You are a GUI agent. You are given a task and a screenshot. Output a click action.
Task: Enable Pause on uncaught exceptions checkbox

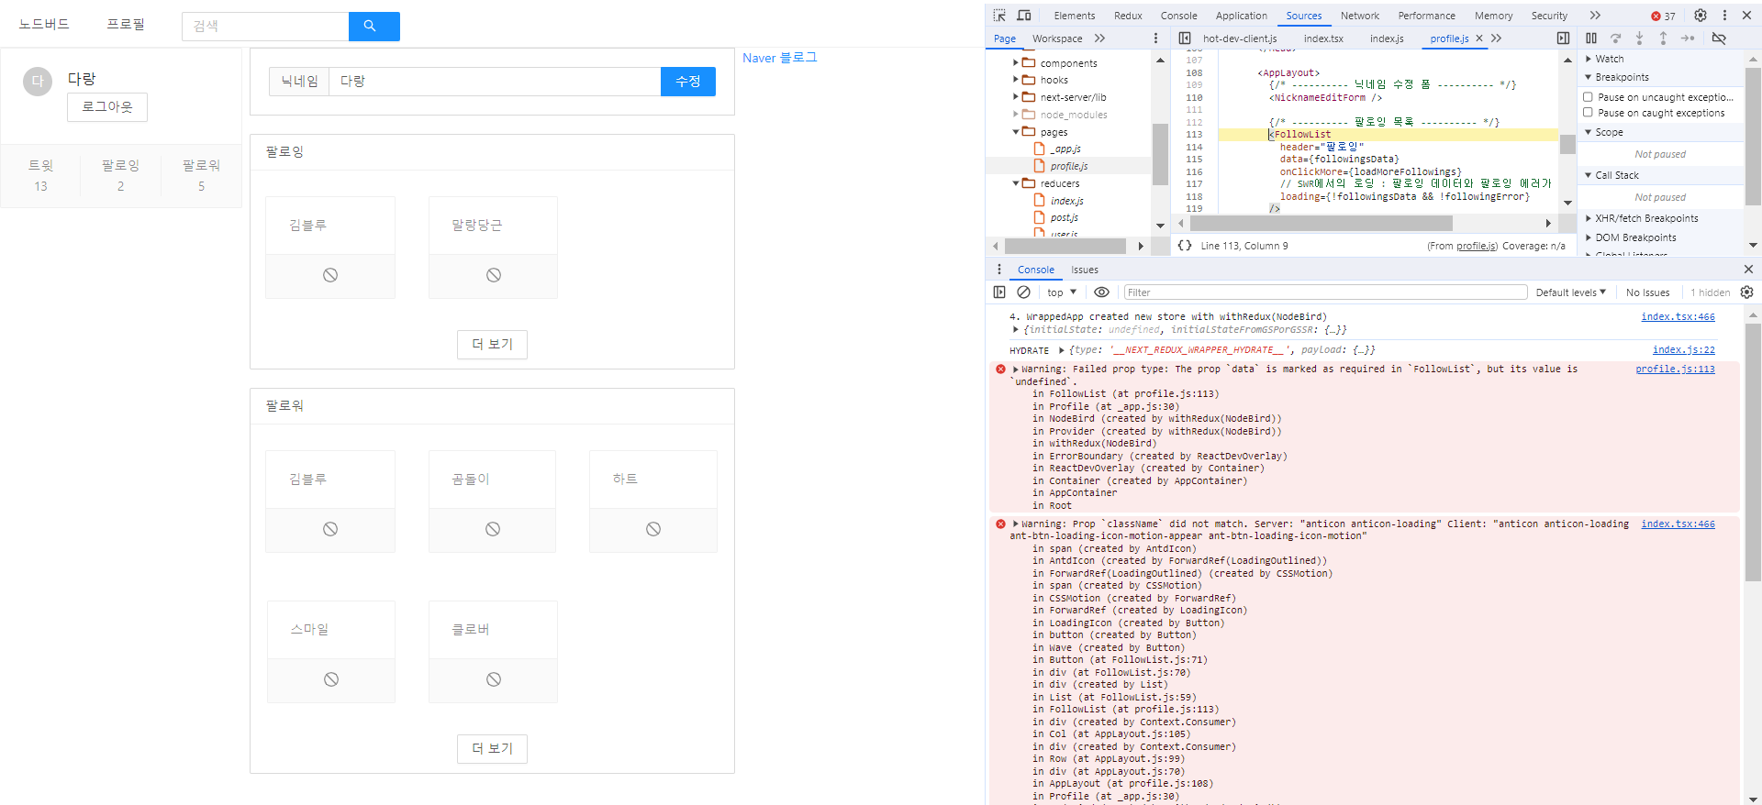click(x=1588, y=96)
